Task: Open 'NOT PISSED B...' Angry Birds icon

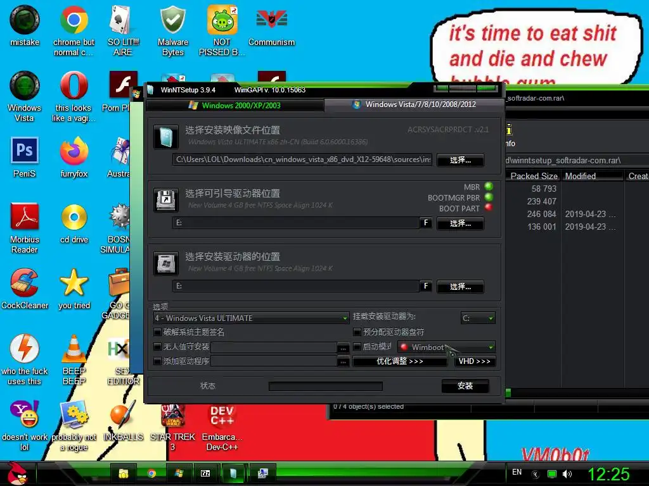Action: coord(222,30)
